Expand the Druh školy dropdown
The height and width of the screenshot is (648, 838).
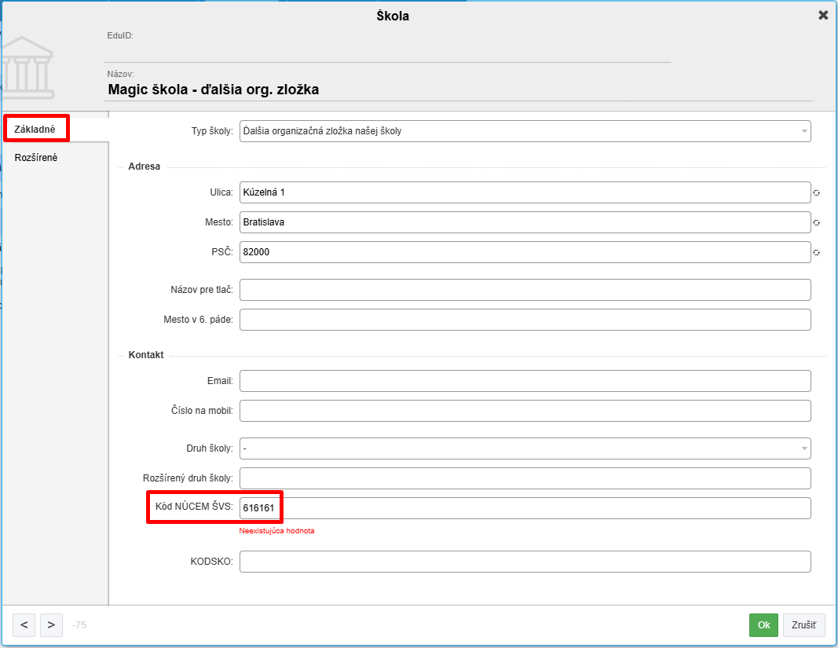click(525, 448)
